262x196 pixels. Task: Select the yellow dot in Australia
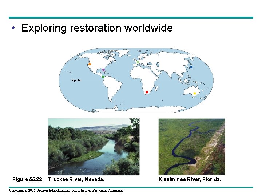click(194, 93)
